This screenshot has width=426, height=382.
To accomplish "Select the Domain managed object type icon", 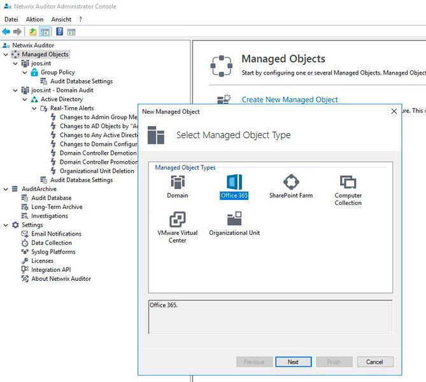I will [178, 182].
